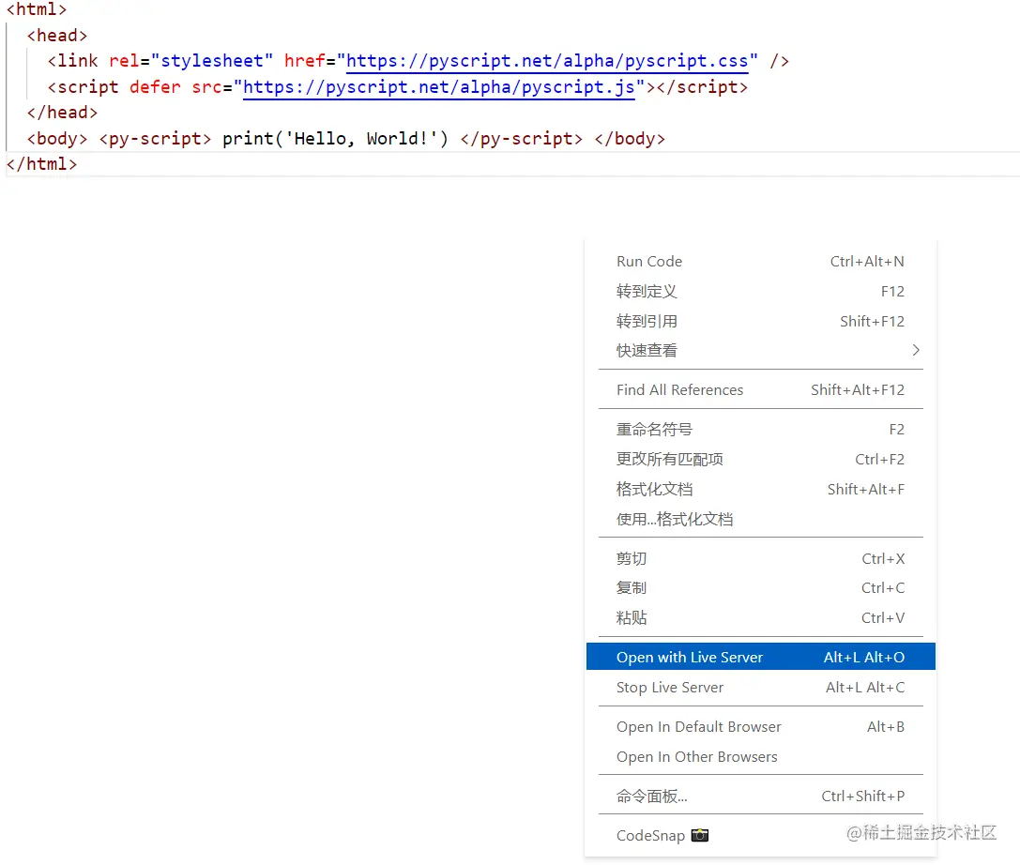
Task: Select 粘贴 from the context menu
Action: coord(760,618)
